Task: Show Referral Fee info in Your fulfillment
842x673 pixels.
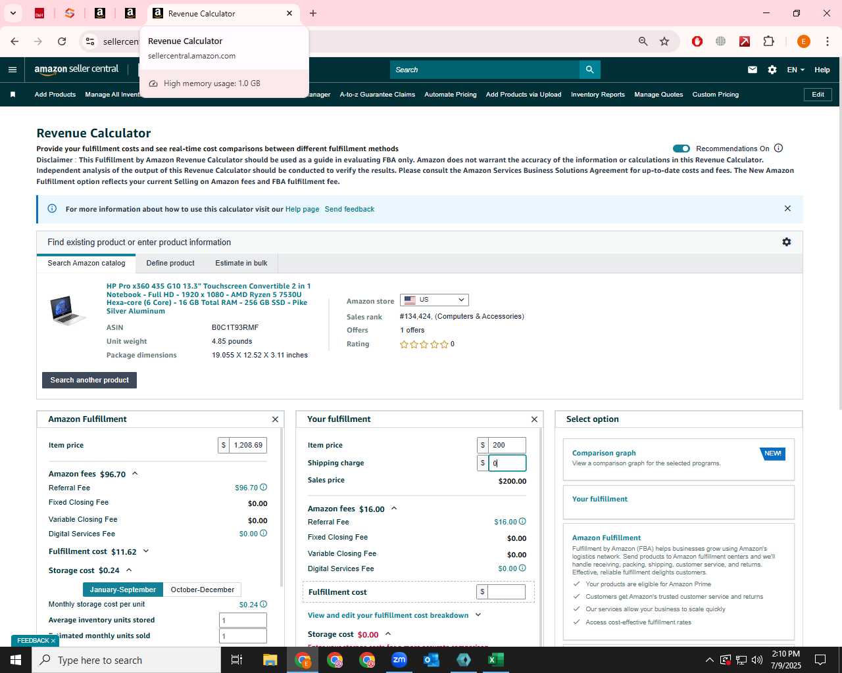Action: [x=523, y=521]
